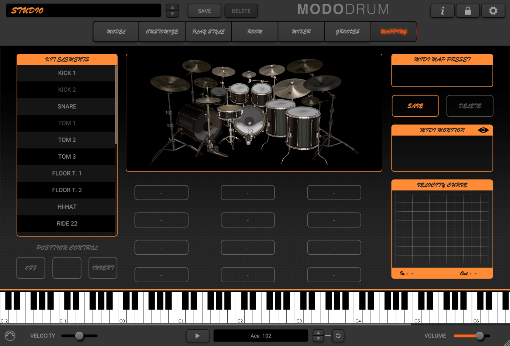Select previous preset with the up arrow
The image size is (510, 346).
(172, 7)
